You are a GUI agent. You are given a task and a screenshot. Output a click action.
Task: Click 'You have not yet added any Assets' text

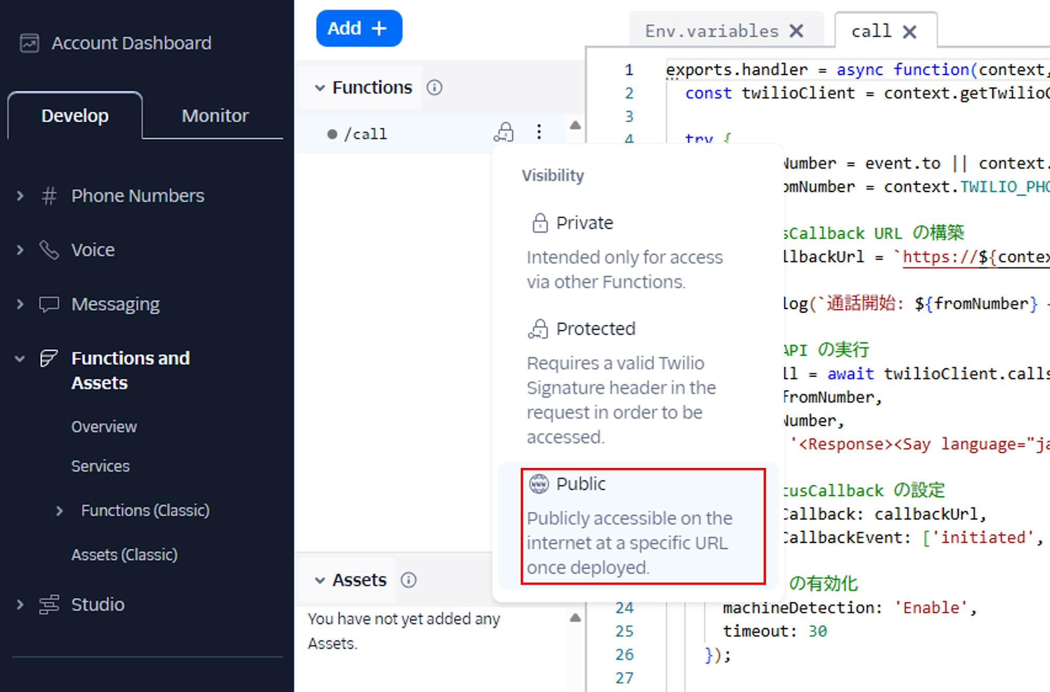pyautogui.click(x=404, y=631)
